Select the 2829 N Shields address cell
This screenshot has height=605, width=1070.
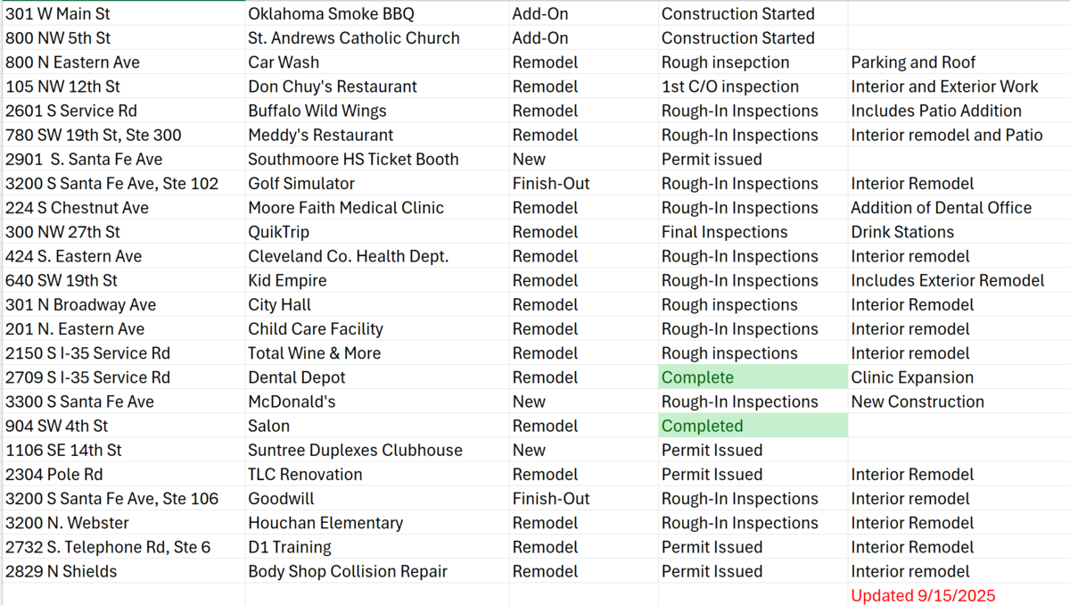coord(123,571)
